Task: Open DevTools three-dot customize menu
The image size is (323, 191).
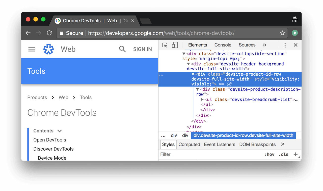Action: point(285,45)
